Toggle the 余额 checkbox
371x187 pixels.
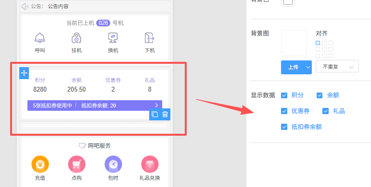click(x=320, y=95)
